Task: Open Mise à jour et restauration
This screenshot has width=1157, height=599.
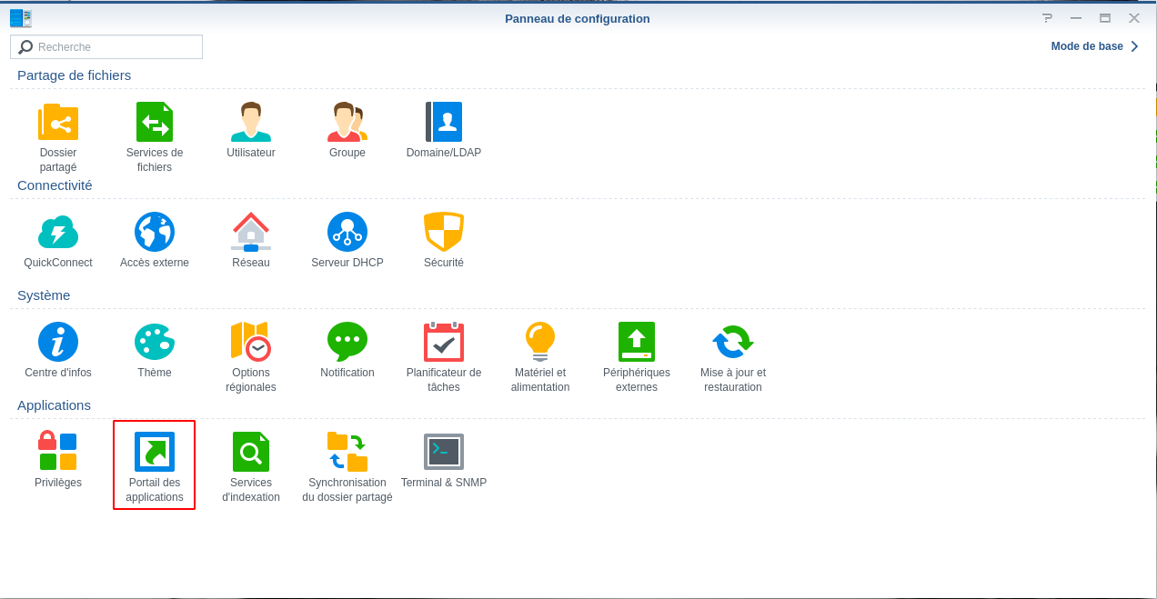Action: 733,343
